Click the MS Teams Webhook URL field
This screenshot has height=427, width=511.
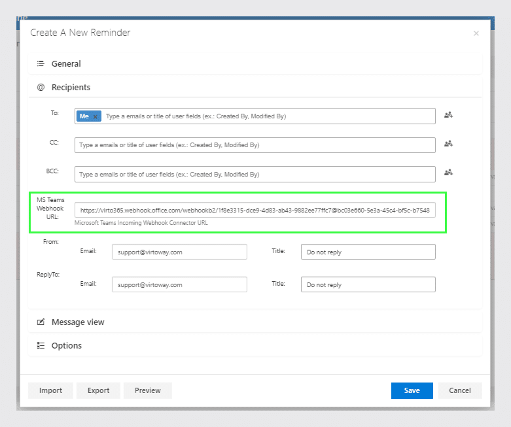255,210
